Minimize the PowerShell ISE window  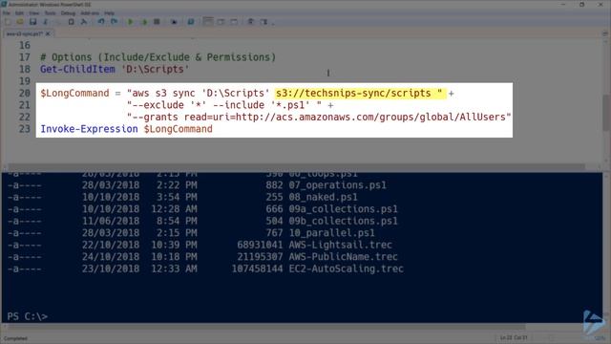click(563, 4)
